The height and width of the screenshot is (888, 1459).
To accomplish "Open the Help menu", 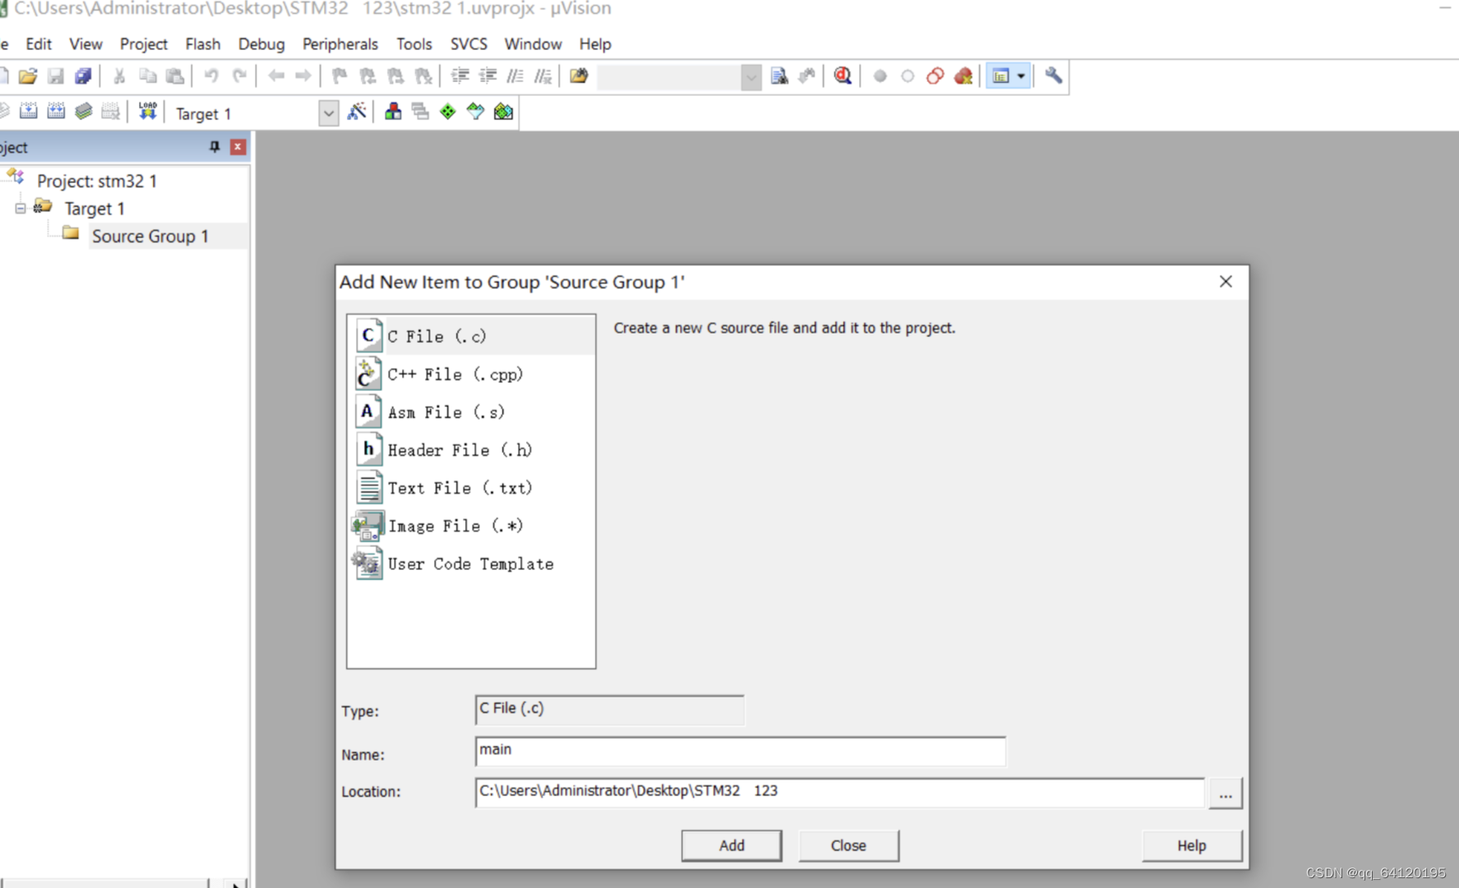I will [595, 44].
